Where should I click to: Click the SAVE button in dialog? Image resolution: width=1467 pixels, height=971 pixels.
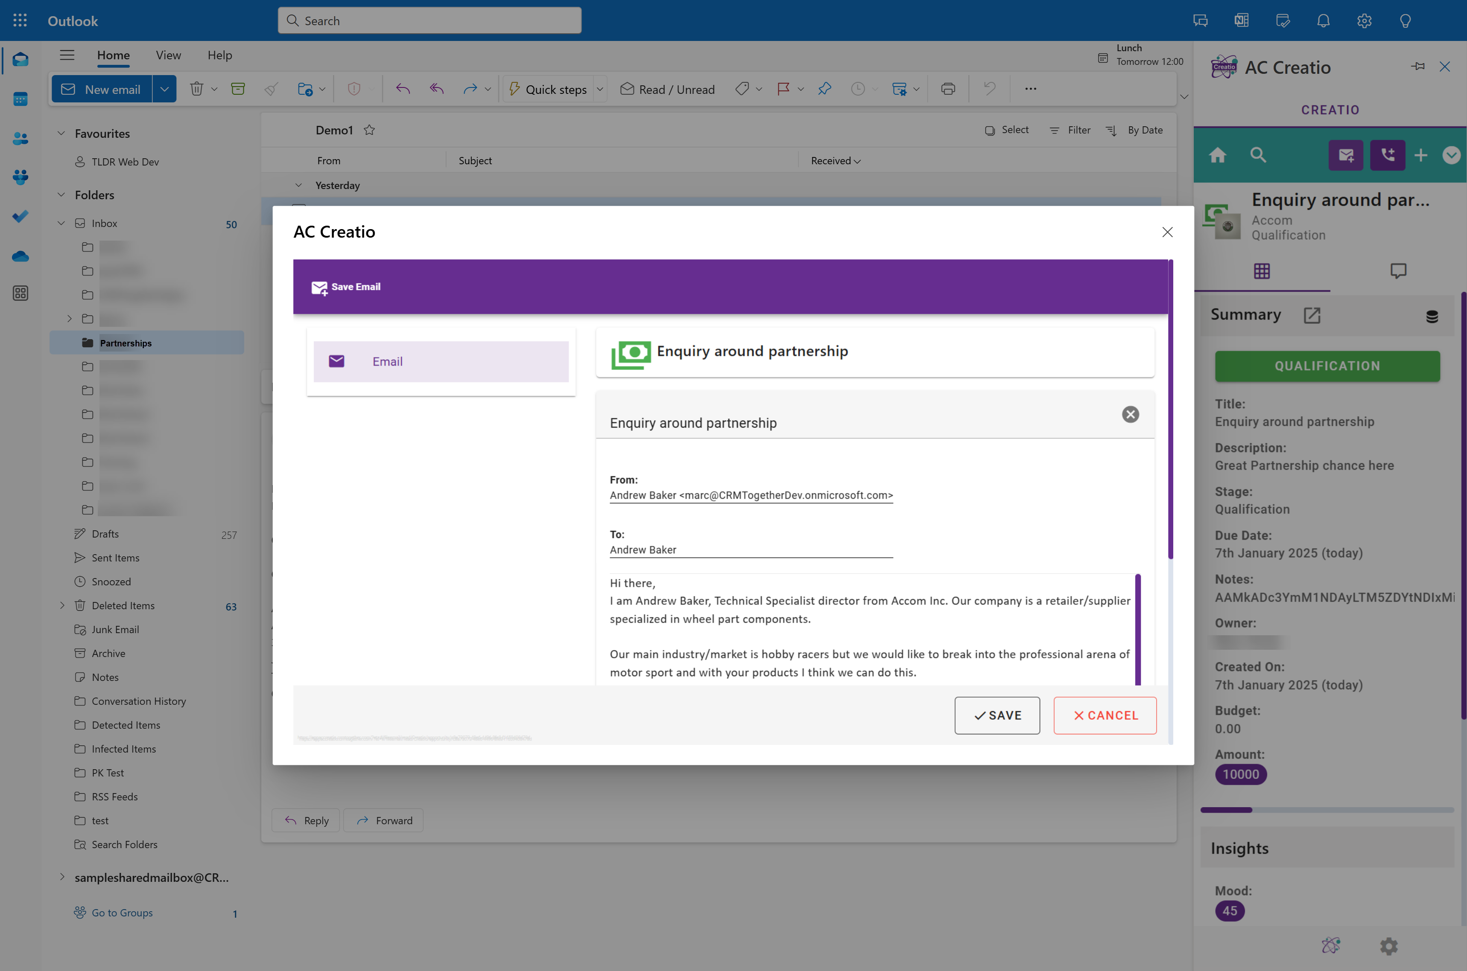[x=997, y=715]
